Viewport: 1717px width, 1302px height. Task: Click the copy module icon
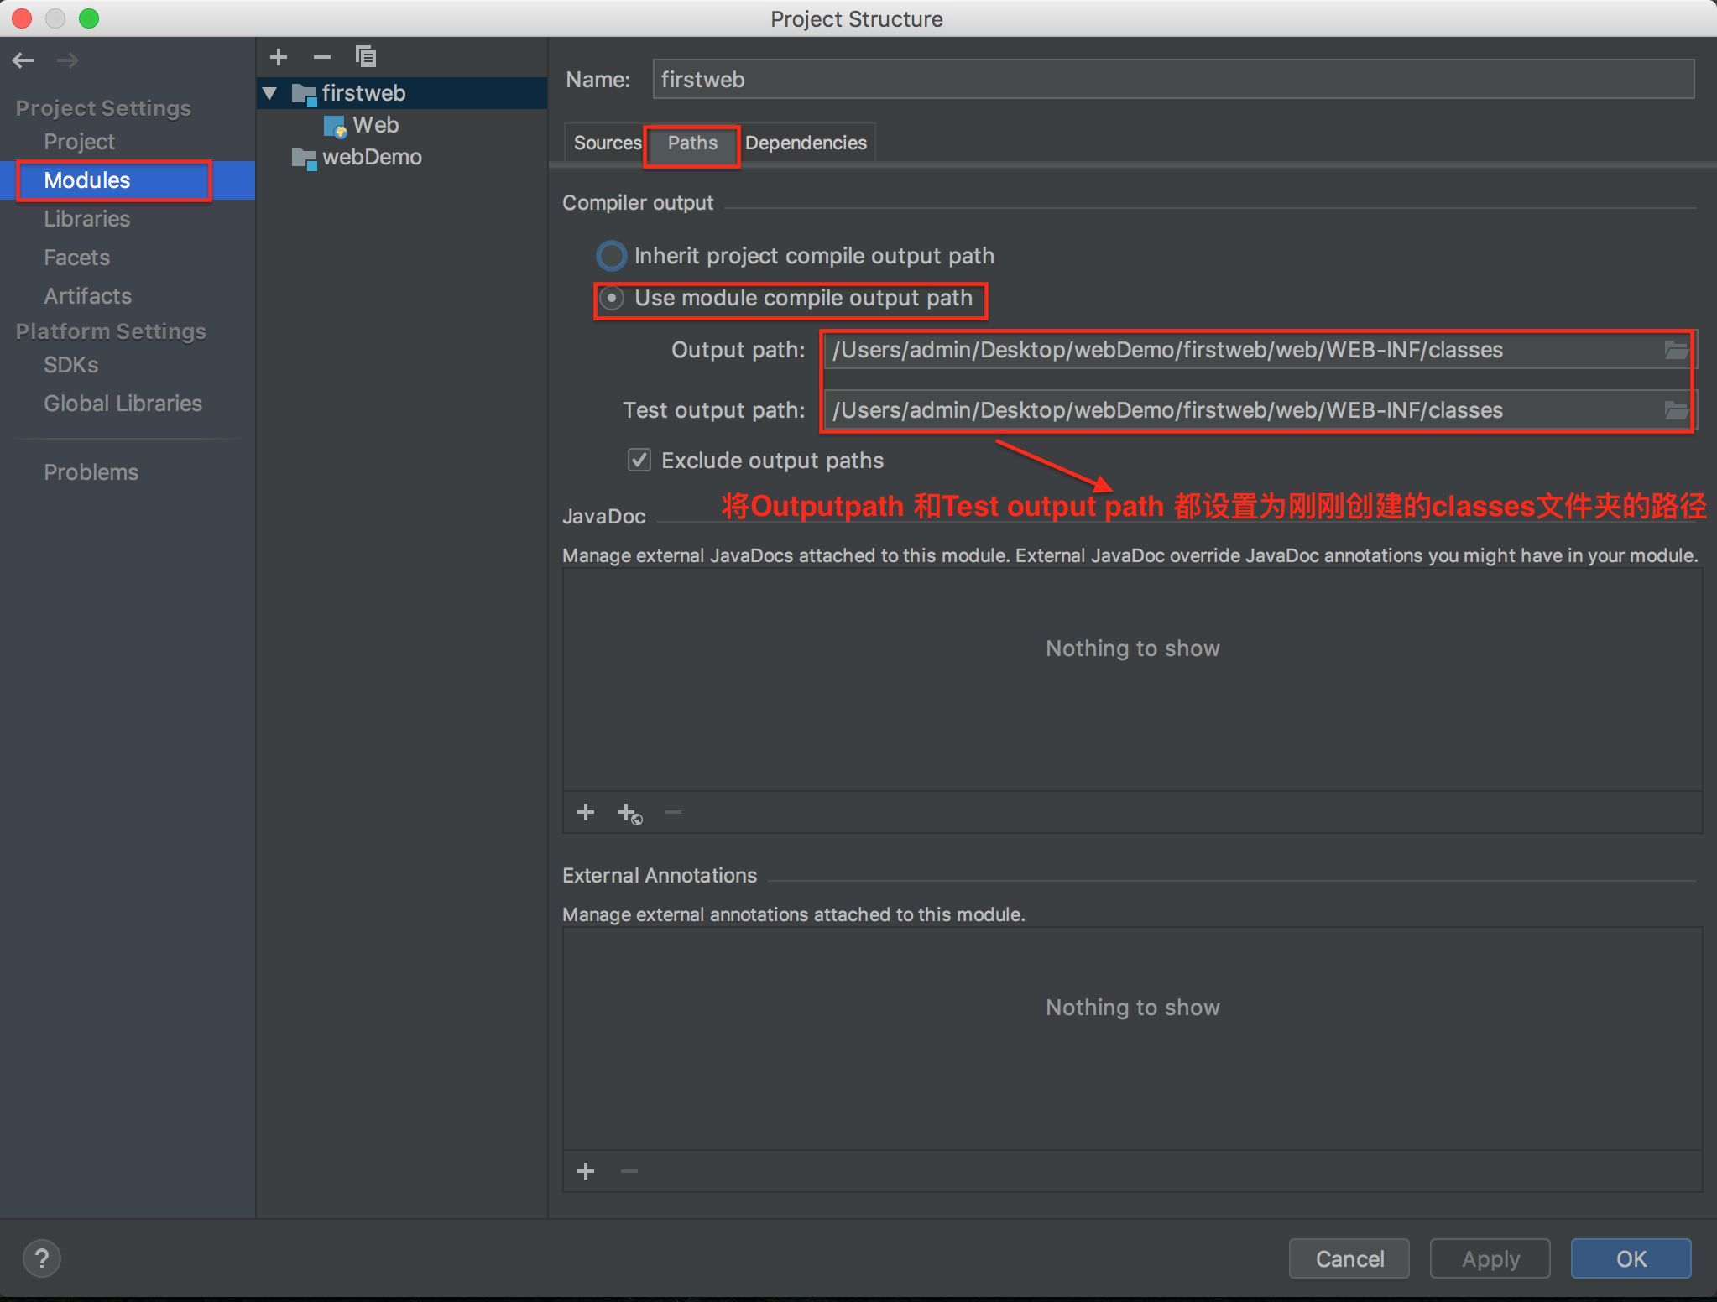tap(366, 57)
